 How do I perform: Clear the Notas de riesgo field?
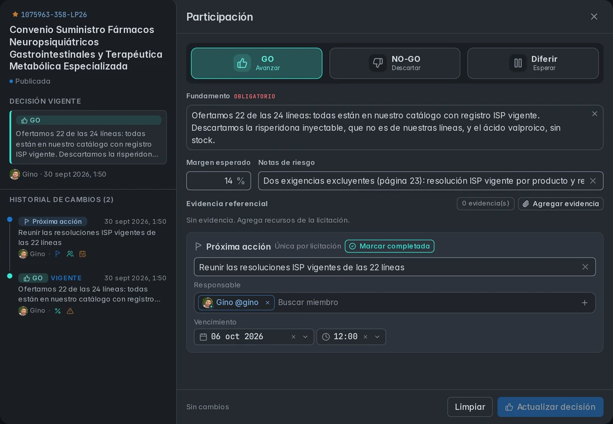(x=593, y=181)
